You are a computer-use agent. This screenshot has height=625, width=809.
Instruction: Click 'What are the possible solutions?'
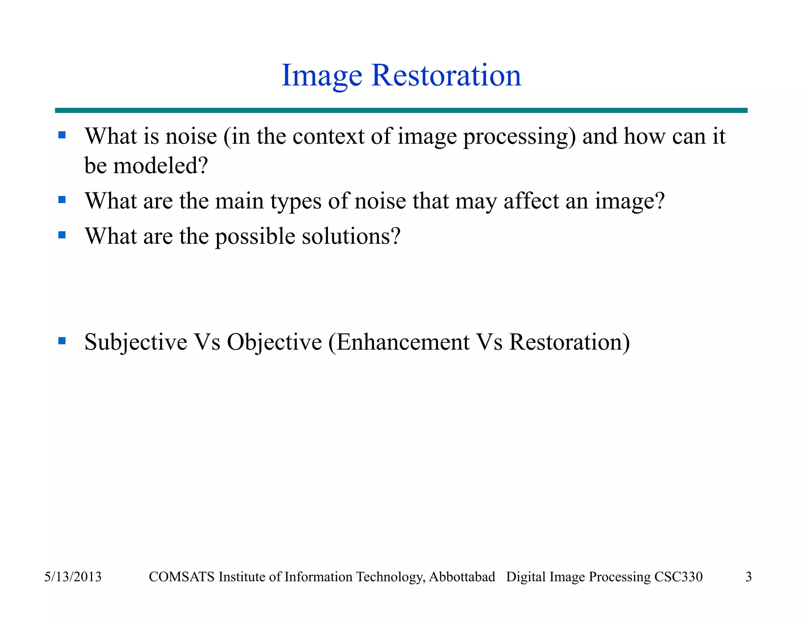(243, 236)
